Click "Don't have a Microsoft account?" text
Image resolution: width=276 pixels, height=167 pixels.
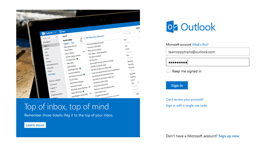point(192,136)
